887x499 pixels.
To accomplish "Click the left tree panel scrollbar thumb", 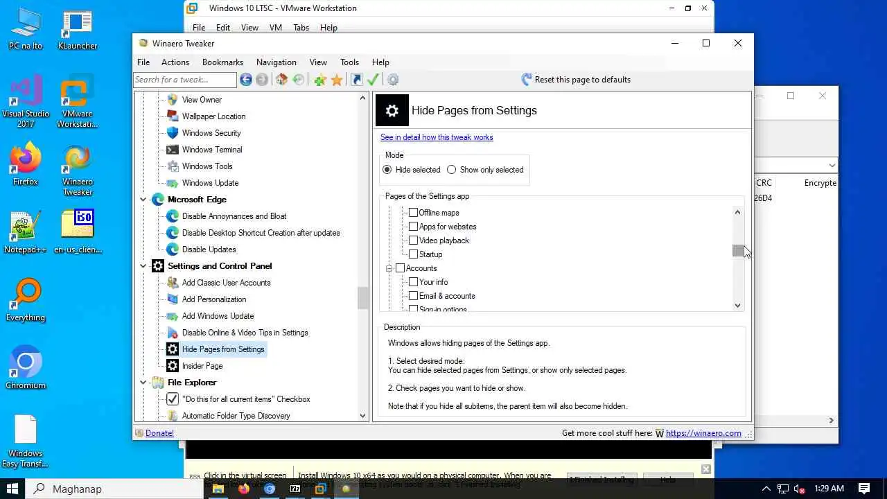I will pyautogui.click(x=362, y=298).
